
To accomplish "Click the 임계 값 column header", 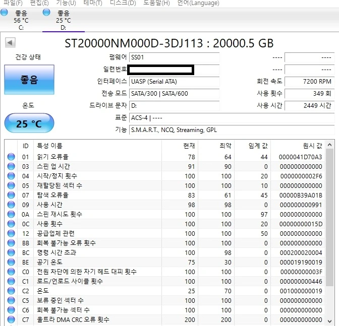I will pyautogui.click(x=253, y=146).
